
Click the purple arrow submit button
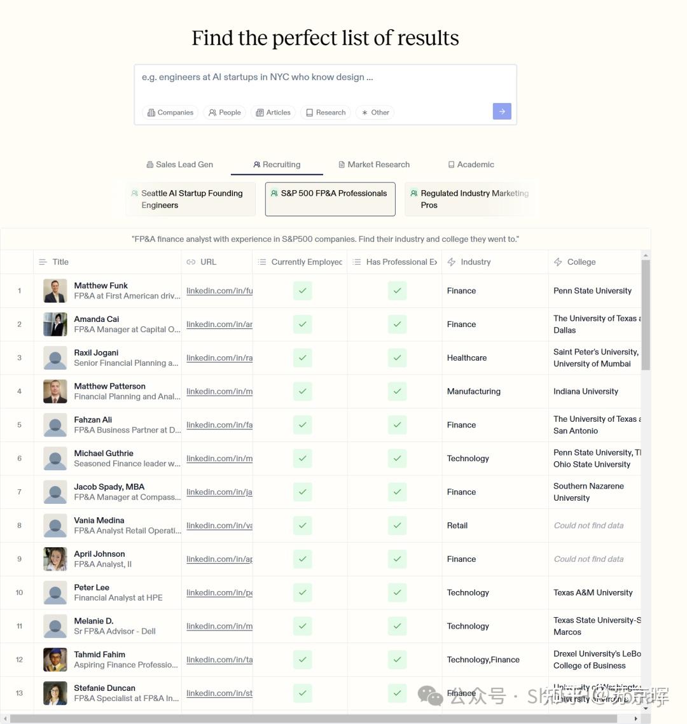[502, 111]
